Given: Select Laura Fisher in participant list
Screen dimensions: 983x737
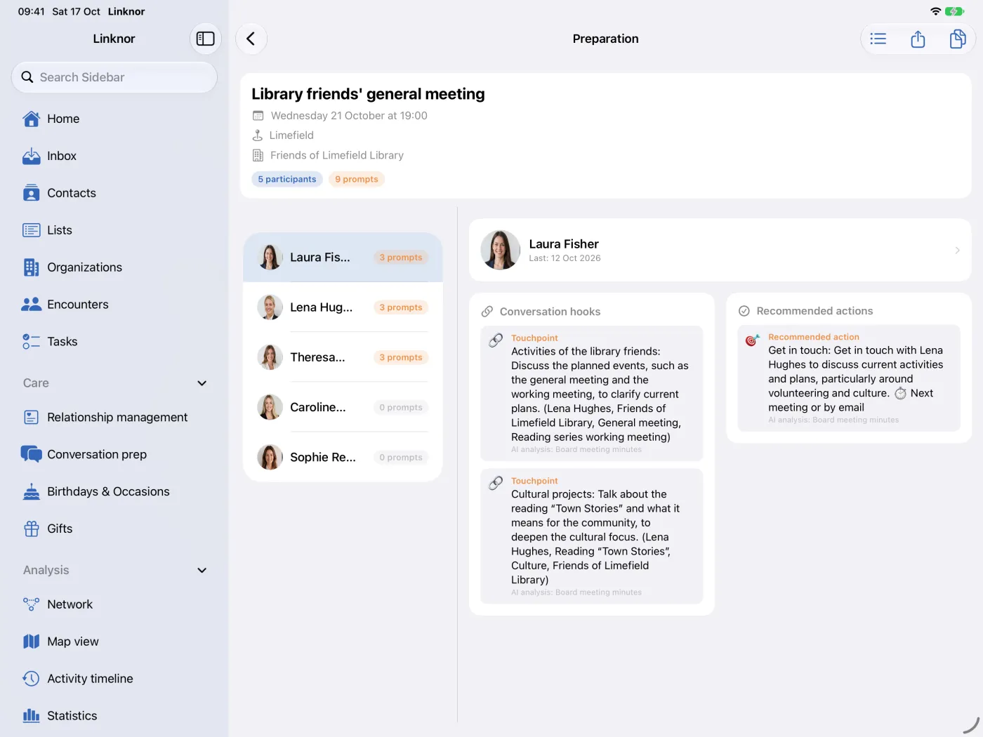Looking at the screenshot, I should 343,258.
